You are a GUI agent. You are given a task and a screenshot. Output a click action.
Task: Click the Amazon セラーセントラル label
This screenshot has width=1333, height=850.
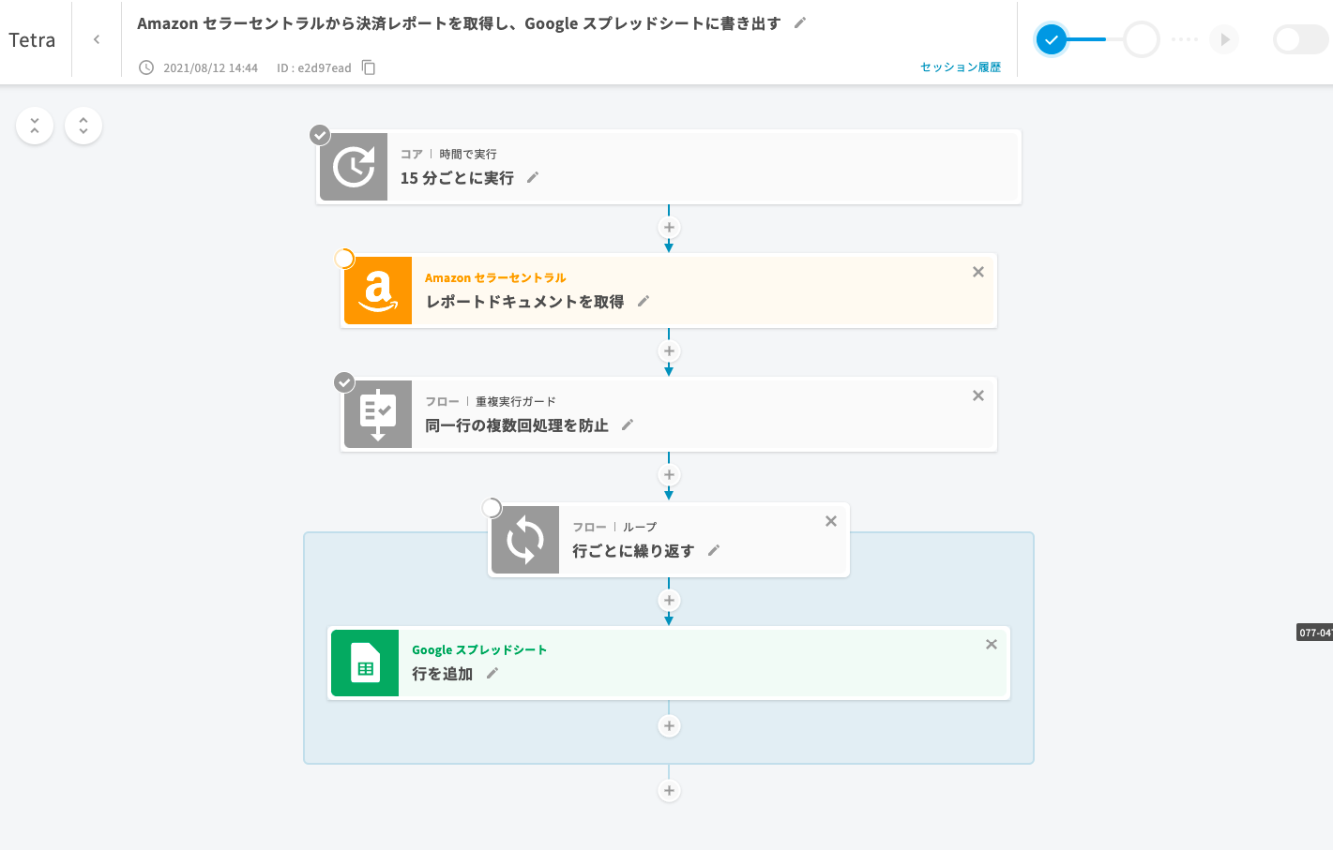click(495, 277)
